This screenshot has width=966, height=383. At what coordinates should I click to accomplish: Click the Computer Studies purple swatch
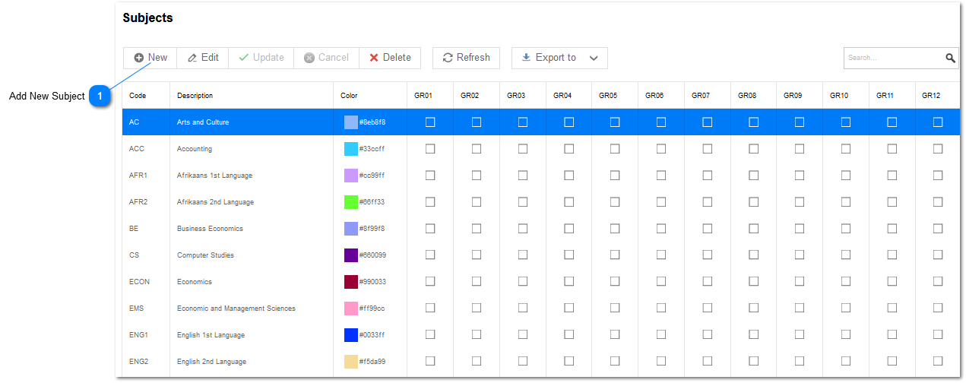350,255
